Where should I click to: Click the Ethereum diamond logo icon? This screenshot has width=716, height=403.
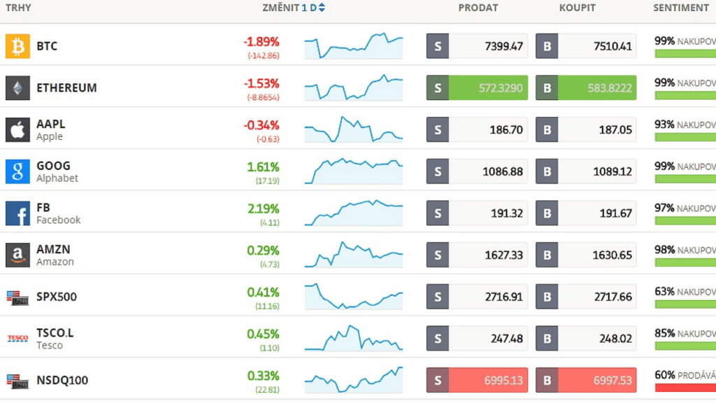[17, 88]
